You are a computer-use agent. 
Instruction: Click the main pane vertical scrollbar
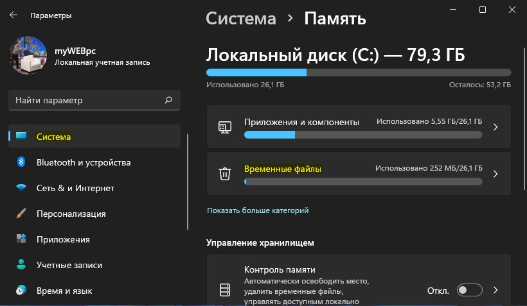coord(524,119)
